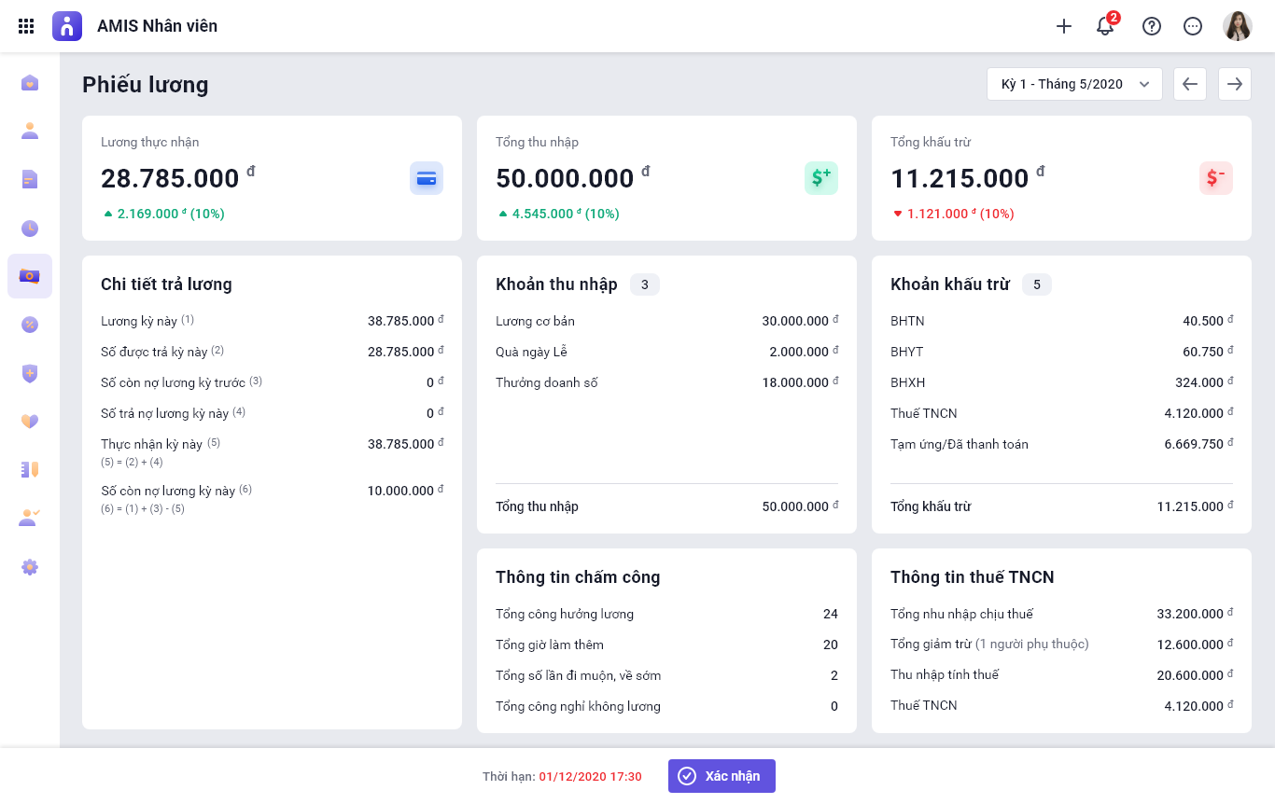Screen dimensions: 1275x804
Task: Click the plus icon in the header
Action: click(1064, 26)
